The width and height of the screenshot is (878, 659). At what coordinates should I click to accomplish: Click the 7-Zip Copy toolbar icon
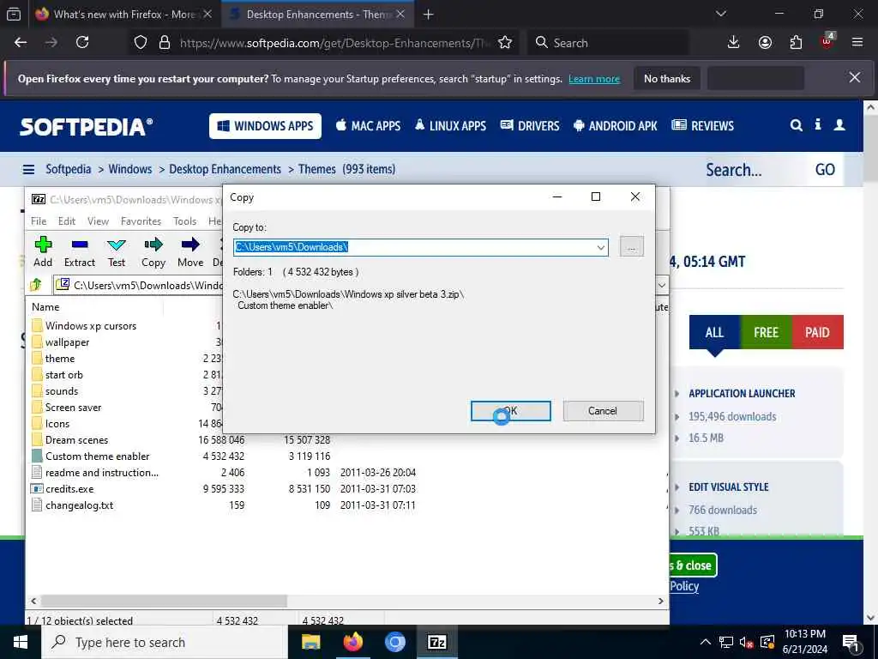click(x=153, y=251)
